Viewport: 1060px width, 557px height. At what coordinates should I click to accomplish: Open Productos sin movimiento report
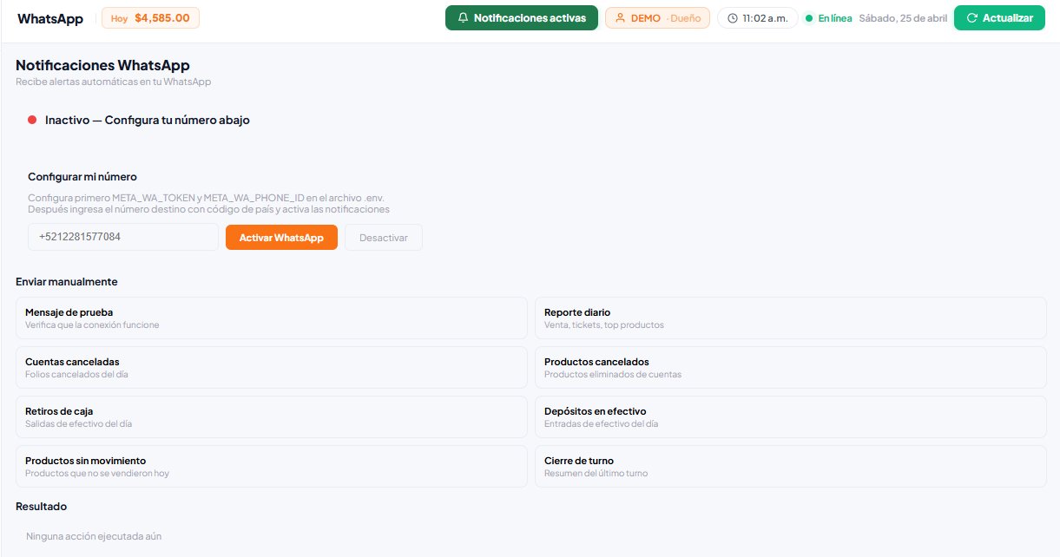tap(271, 467)
